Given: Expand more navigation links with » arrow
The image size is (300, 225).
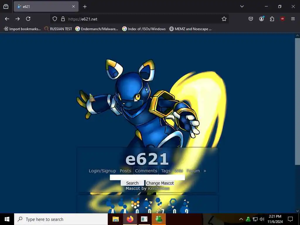Looking at the screenshot, I should (x=205, y=171).
